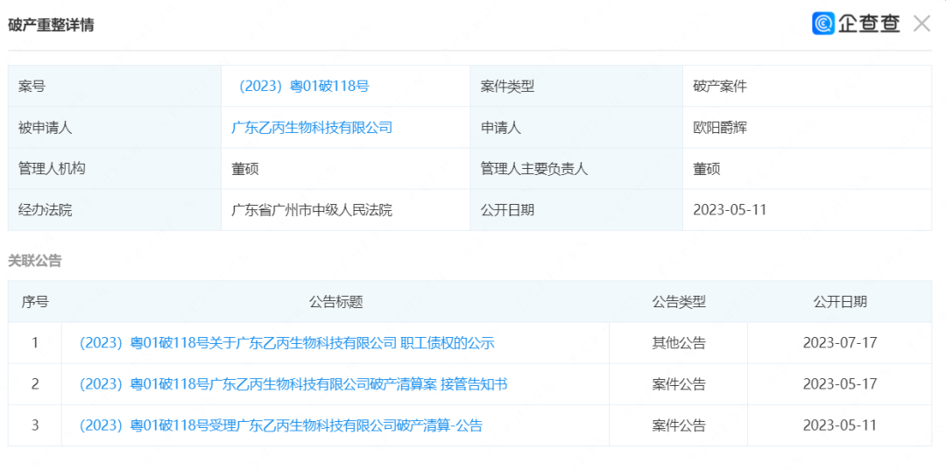Click the 公开日期 table column header
The height and width of the screenshot is (470, 946).
click(x=839, y=302)
